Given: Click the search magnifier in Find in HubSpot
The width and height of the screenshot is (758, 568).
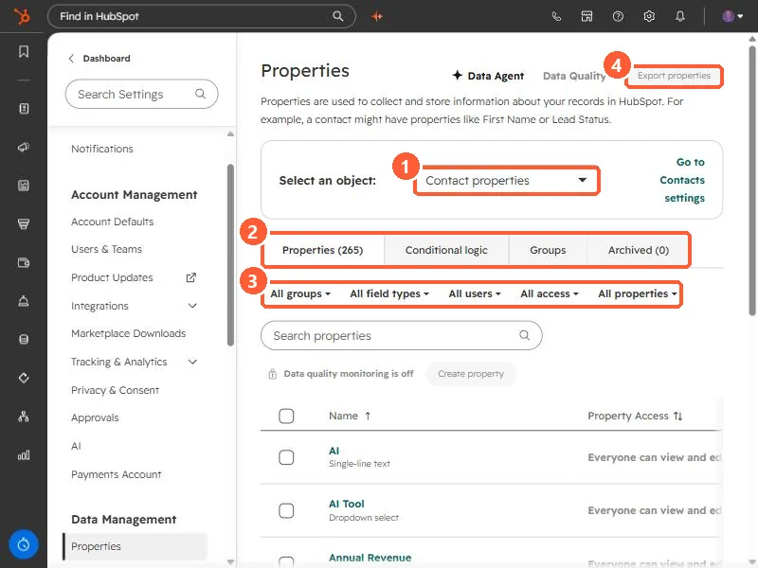Looking at the screenshot, I should tap(338, 16).
